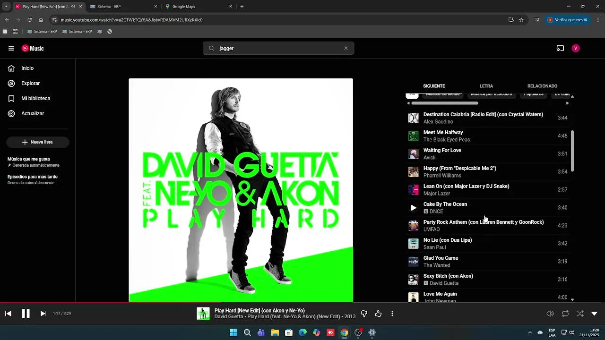Skip to the previous track
605x340 pixels.
point(8,314)
